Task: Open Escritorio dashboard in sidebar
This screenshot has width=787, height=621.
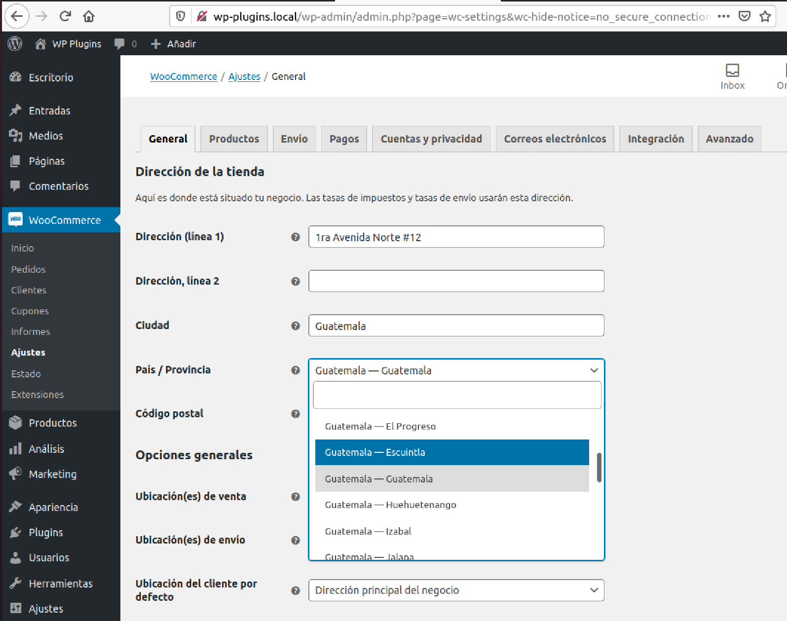Action: pos(61,77)
